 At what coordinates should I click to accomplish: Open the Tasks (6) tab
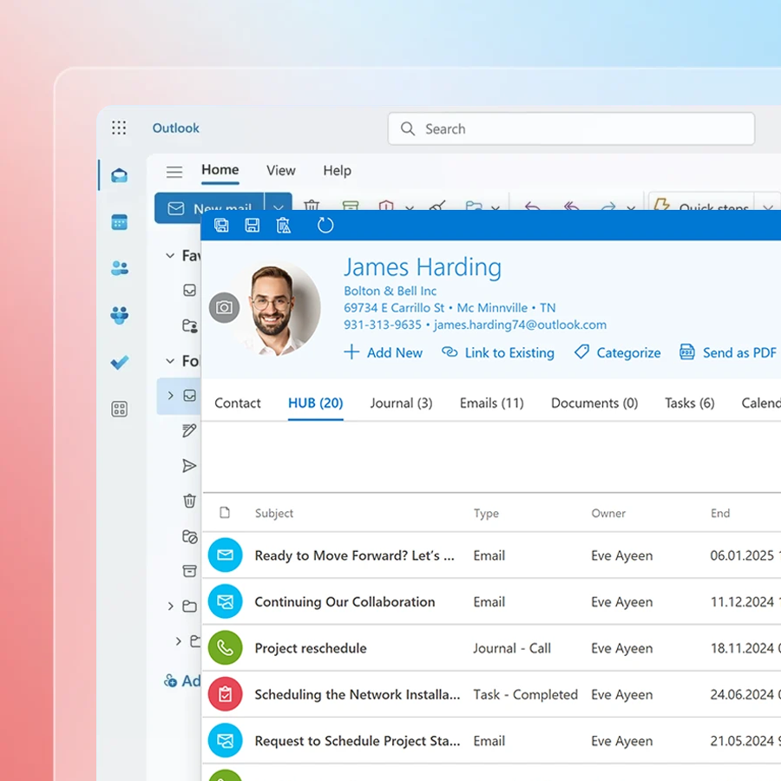click(689, 403)
